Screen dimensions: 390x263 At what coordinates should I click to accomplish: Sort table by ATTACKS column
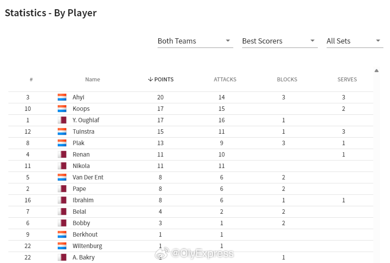click(x=225, y=80)
